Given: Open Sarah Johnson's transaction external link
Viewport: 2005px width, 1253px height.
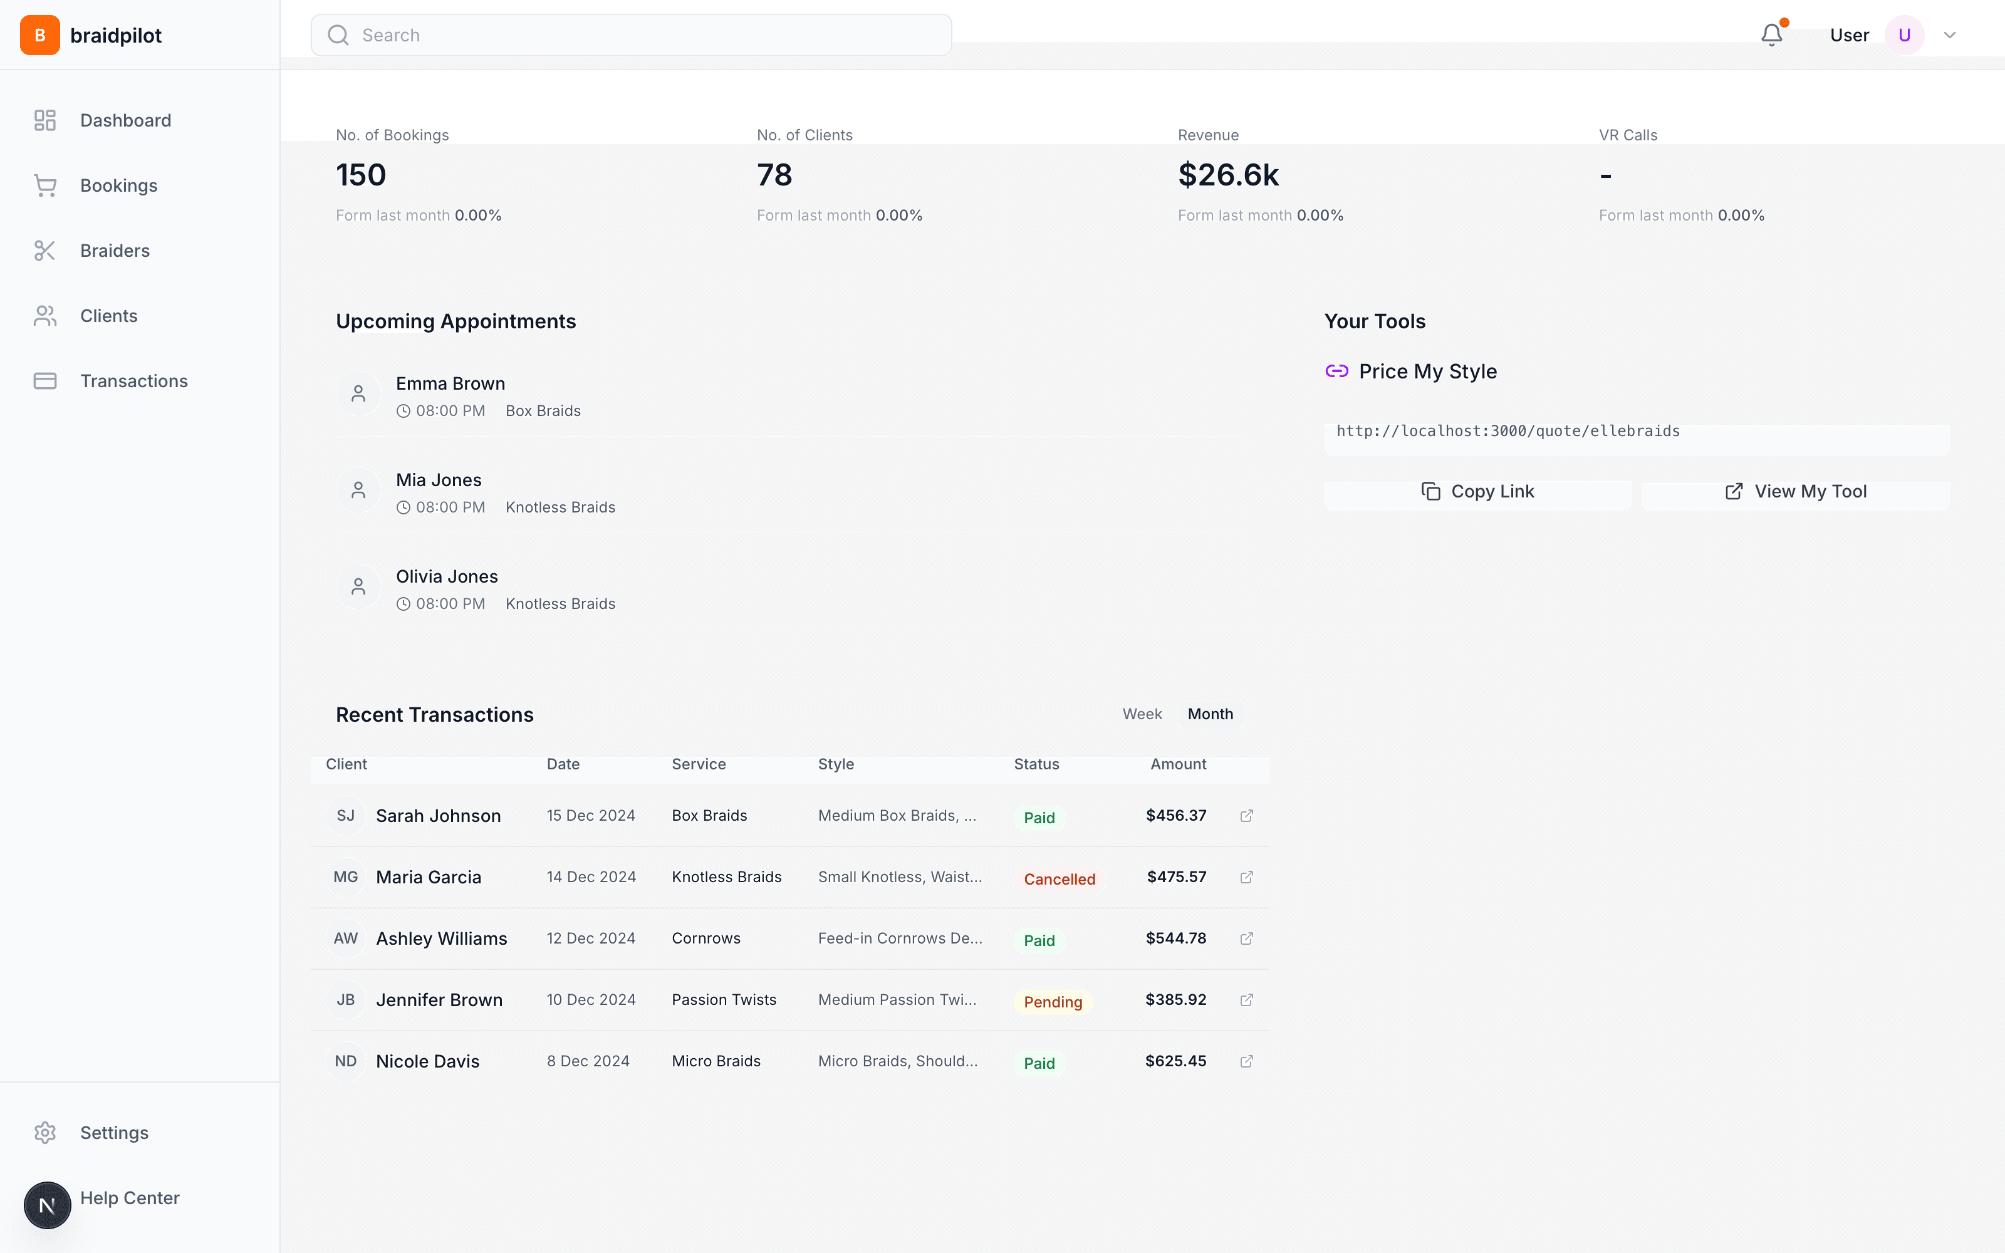Looking at the screenshot, I should tap(1246, 816).
